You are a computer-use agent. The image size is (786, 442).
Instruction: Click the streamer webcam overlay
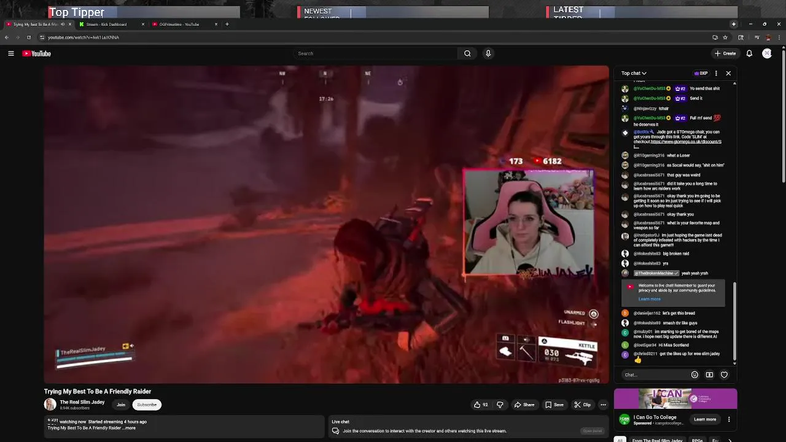click(x=529, y=222)
